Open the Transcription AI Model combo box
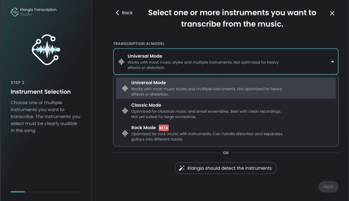The height and width of the screenshot is (201, 349). 226,62
